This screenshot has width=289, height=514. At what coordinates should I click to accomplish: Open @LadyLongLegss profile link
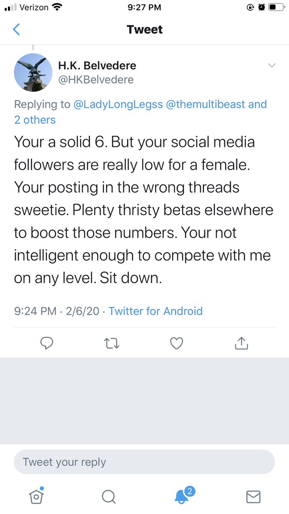click(118, 104)
